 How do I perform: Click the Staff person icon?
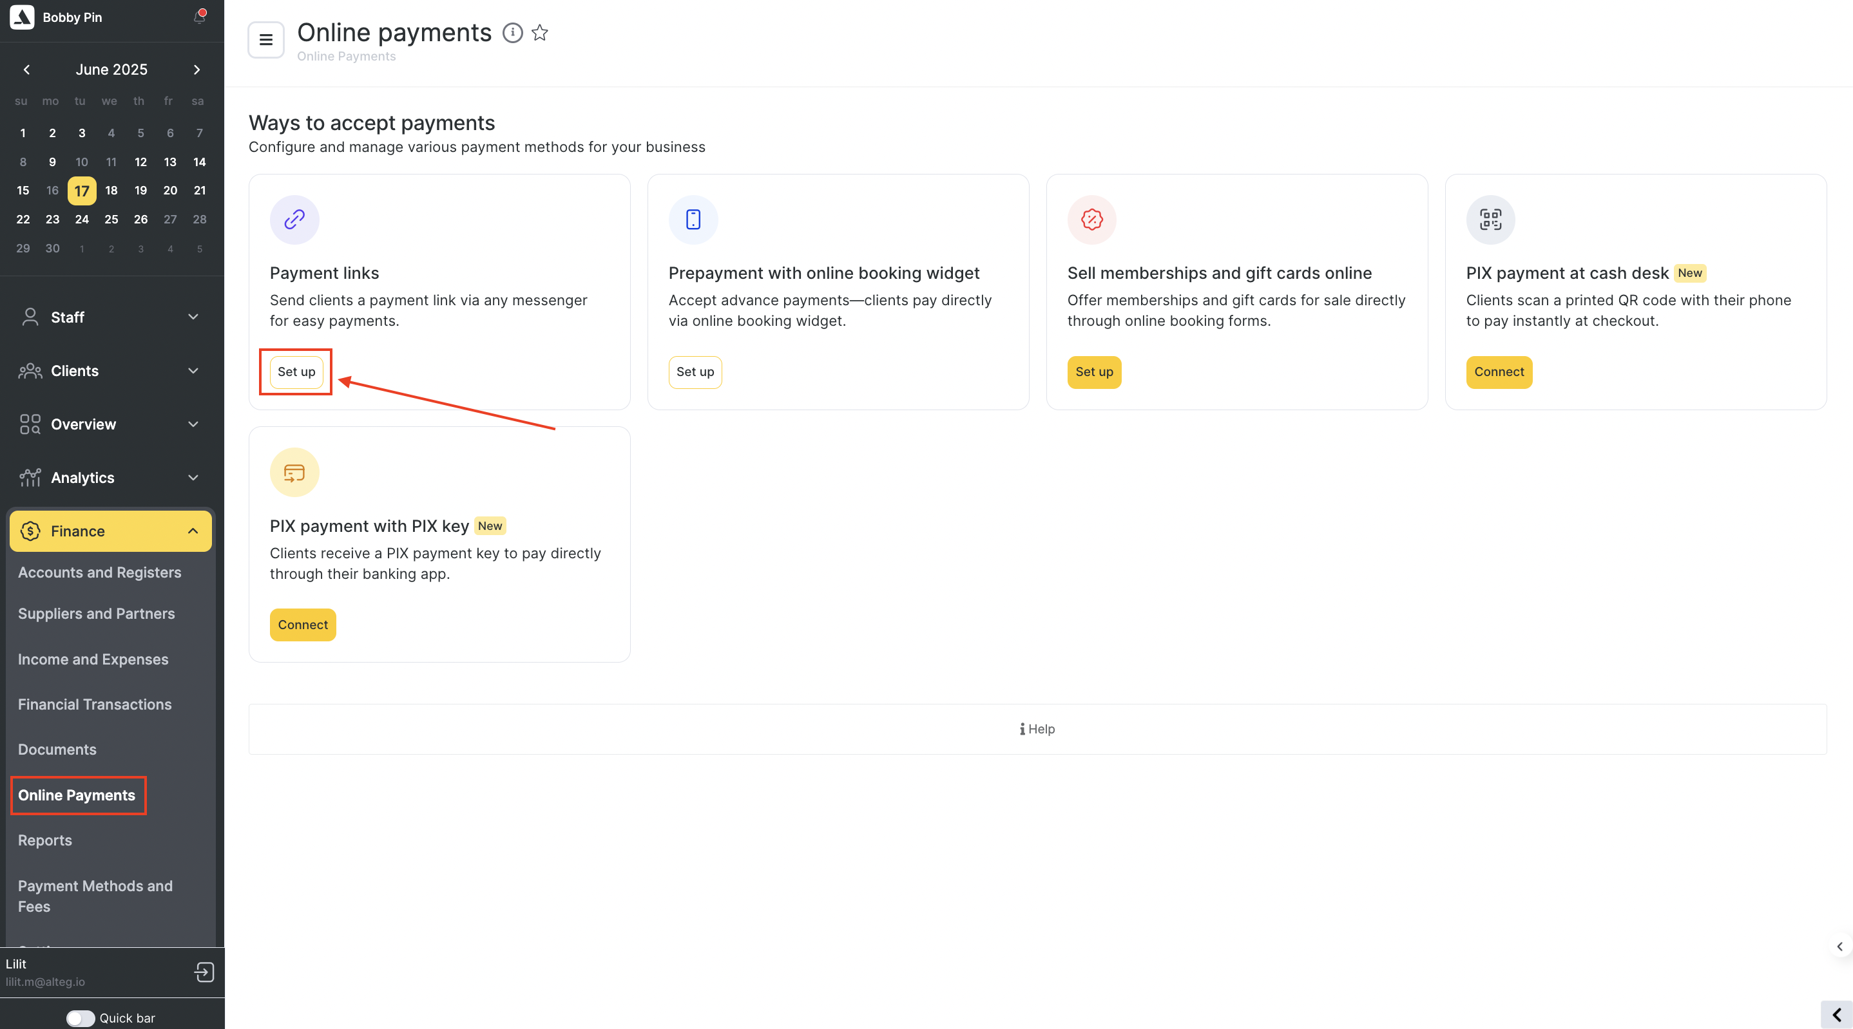pyautogui.click(x=30, y=317)
